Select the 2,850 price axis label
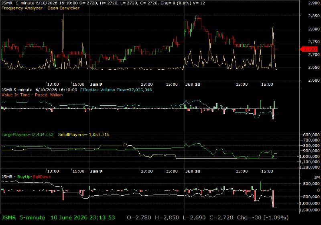 [314, 16]
